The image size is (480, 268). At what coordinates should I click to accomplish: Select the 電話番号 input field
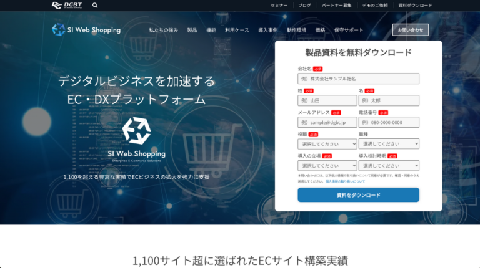click(388, 122)
